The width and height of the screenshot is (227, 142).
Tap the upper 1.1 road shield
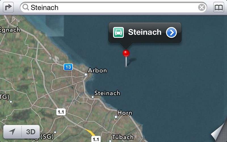[x=61, y=112]
